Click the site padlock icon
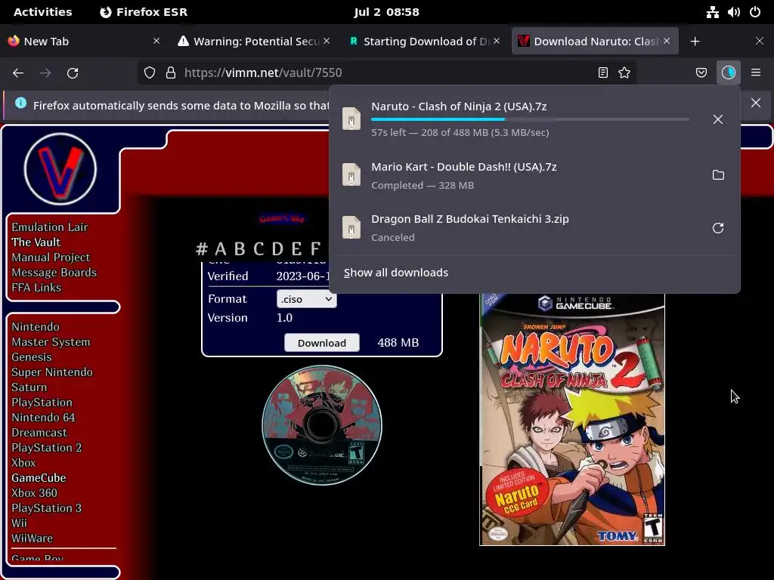The width and height of the screenshot is (774, 580). click(x=171, y=72)
